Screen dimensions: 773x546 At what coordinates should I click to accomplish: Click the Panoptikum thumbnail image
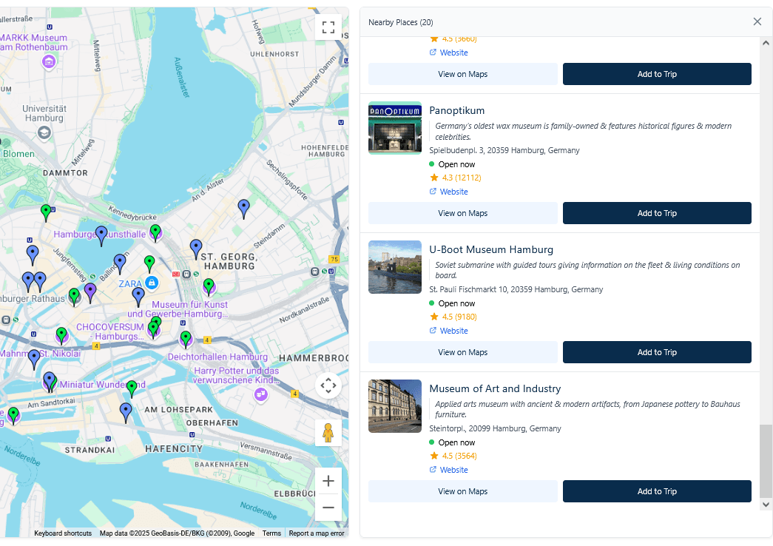pos(394,128)
